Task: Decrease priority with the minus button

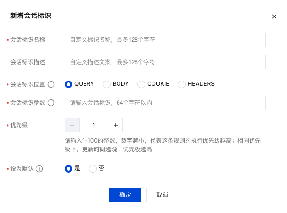Action: [72, 125]
